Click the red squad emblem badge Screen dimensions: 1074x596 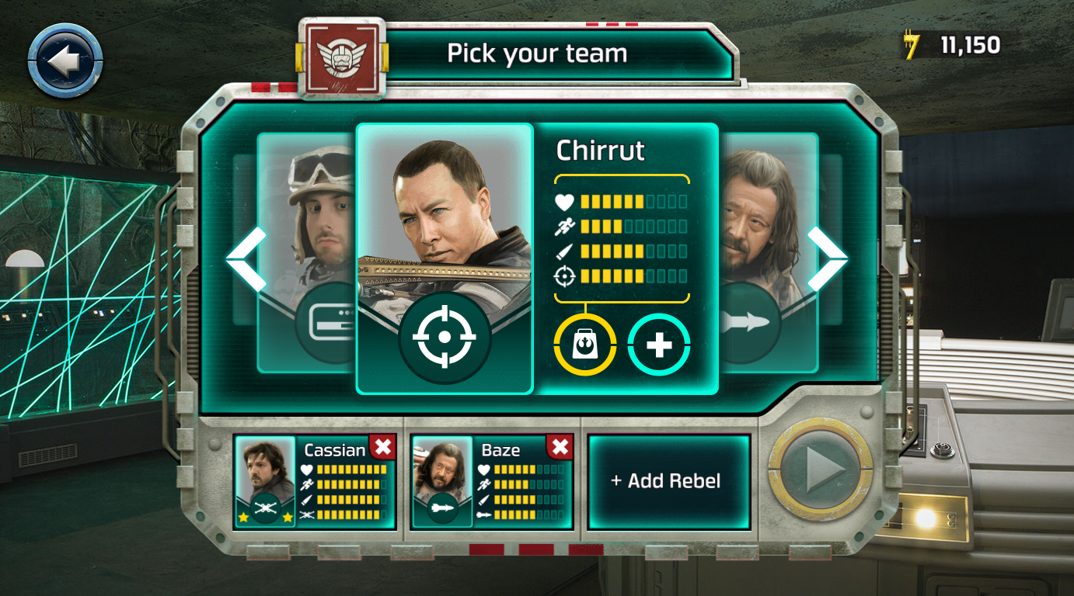pos(343,58)
